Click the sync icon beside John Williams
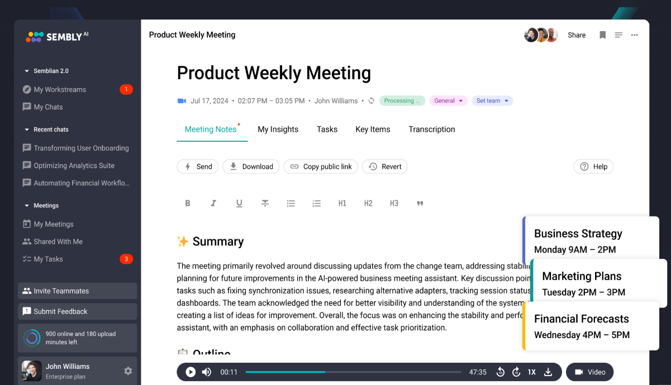 pos(371,101)
